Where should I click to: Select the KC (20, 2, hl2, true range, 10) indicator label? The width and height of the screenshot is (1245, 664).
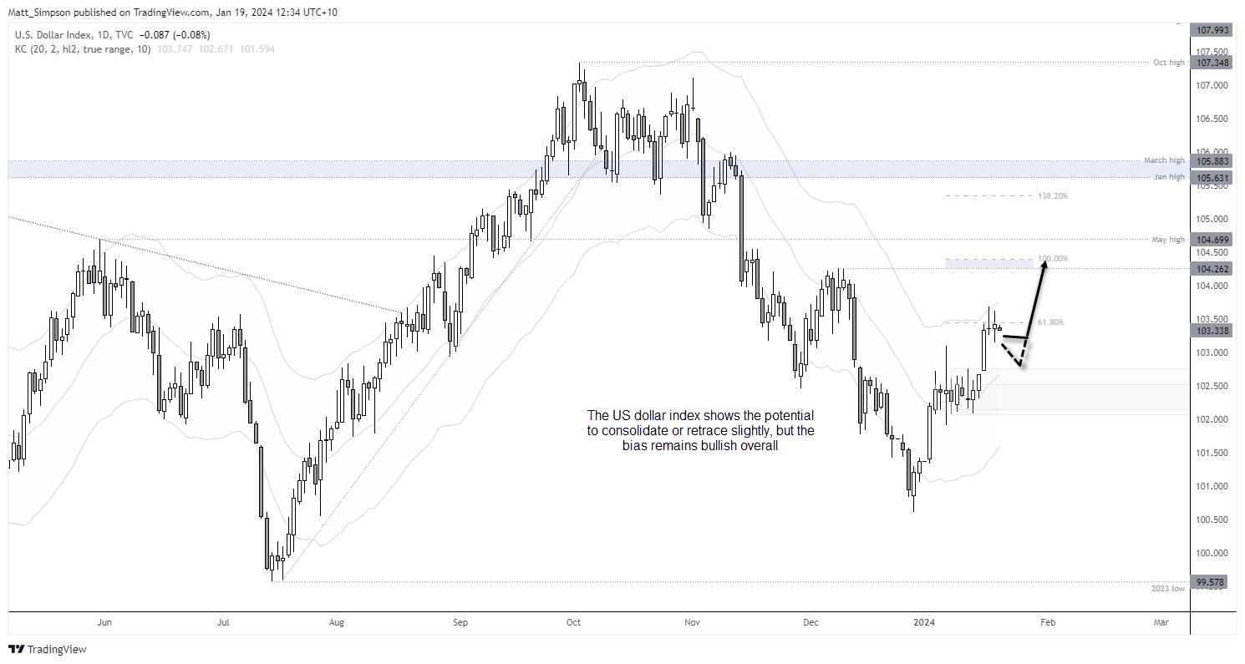coord(81,49)
